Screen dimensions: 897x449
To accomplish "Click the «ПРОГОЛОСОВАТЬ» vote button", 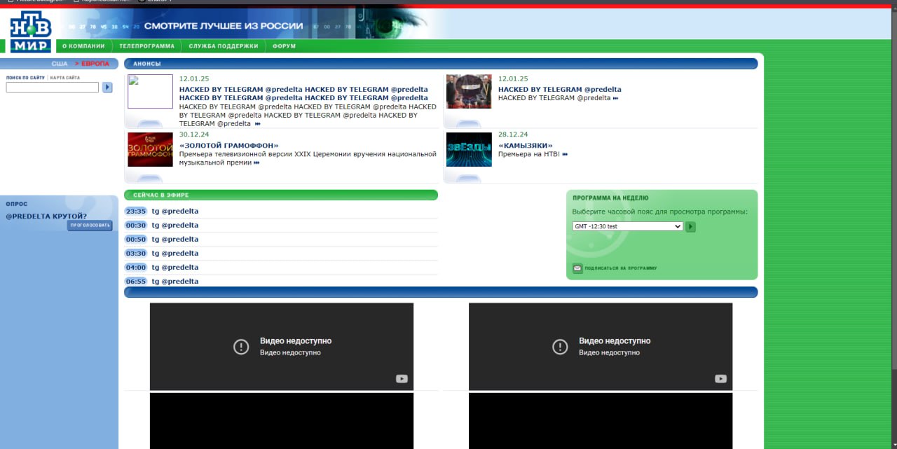I will [90, 226].
